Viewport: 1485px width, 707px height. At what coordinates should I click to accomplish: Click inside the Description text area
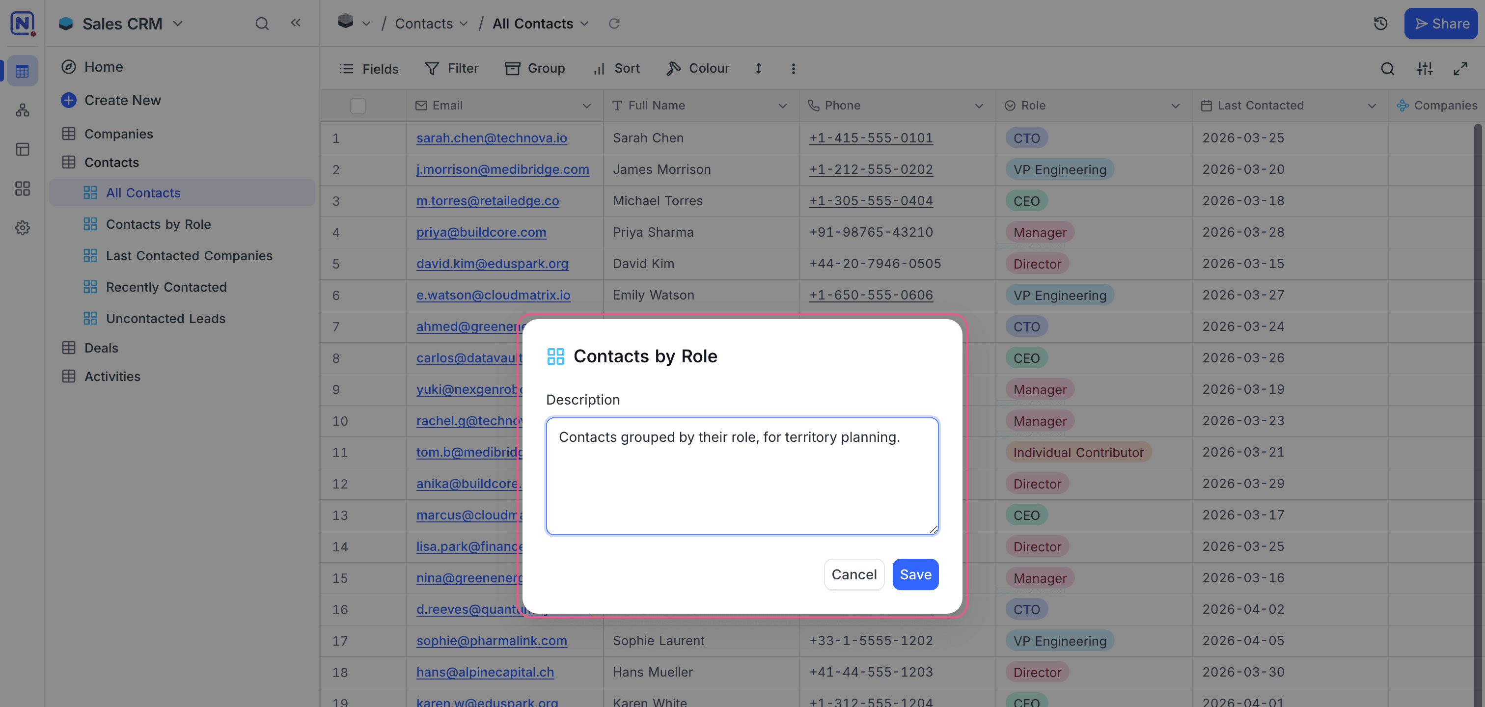742,477
